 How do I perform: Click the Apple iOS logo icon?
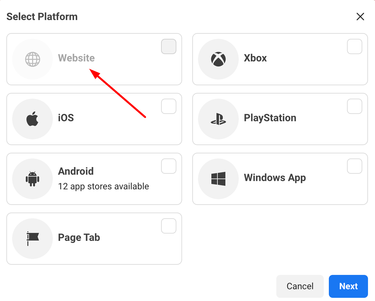tap(32, 119)
